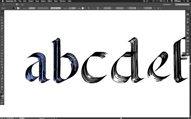
Task: Open the File menu
Action: tap(20, 1)
